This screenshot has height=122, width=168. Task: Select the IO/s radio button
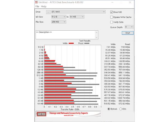[121, 109]
